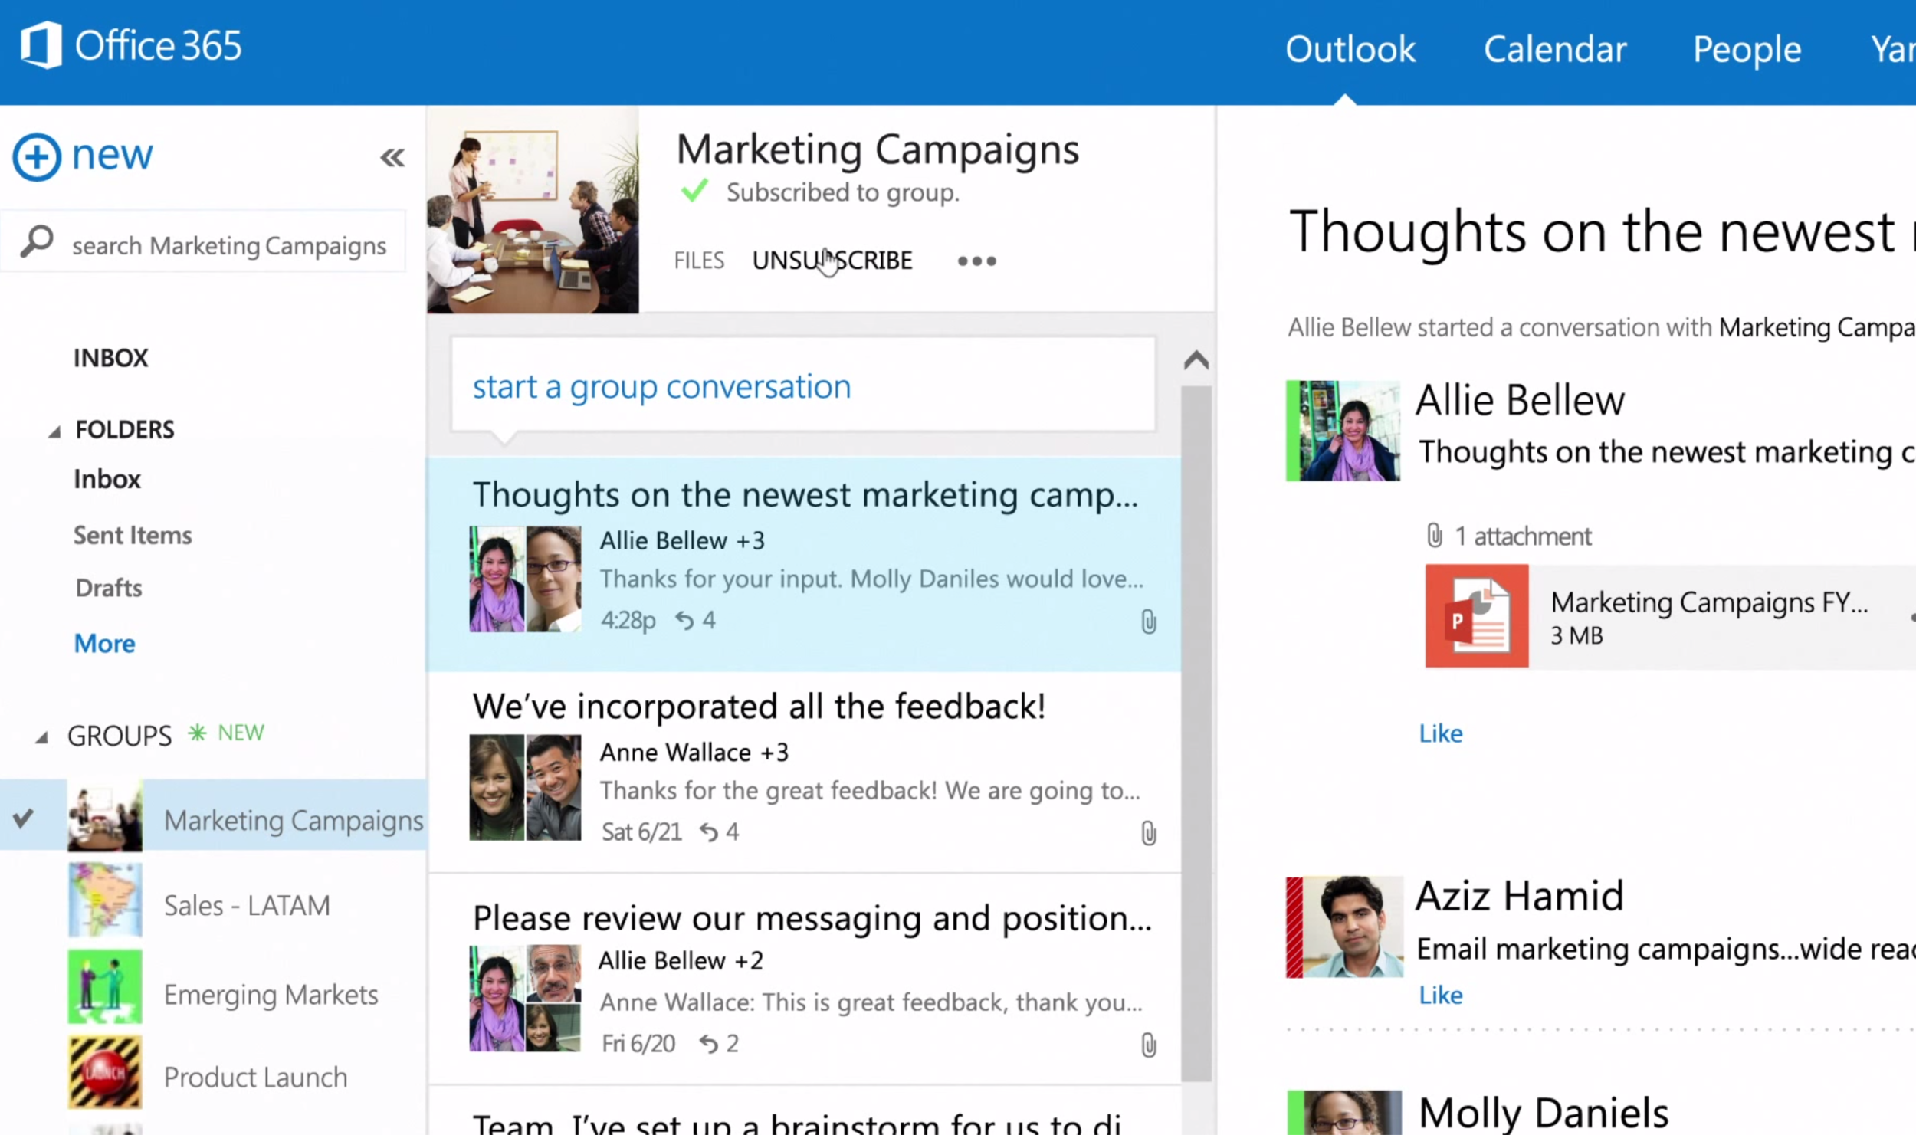Screen dimensions: 1916x1135
Task: Click reply count icon on 4:28p conversation
Action: 684,620
